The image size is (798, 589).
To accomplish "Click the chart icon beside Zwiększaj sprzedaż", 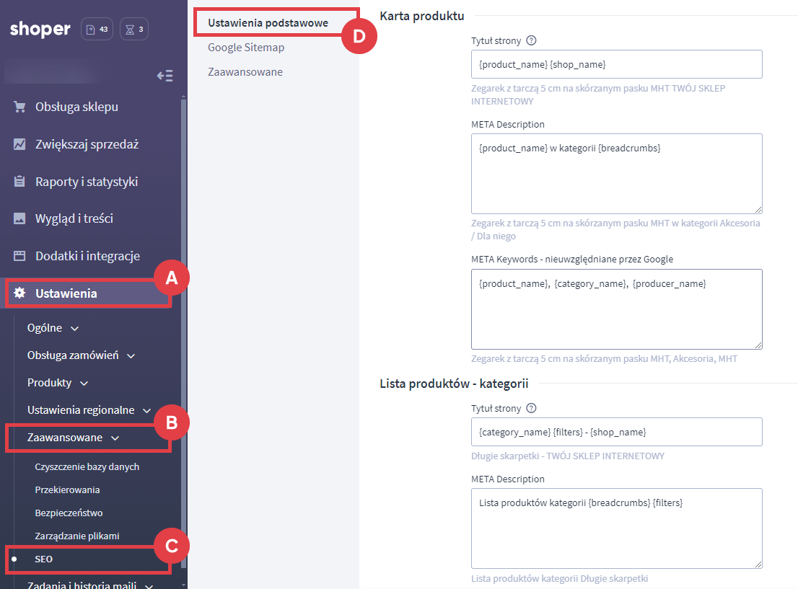I will [19, 144].
